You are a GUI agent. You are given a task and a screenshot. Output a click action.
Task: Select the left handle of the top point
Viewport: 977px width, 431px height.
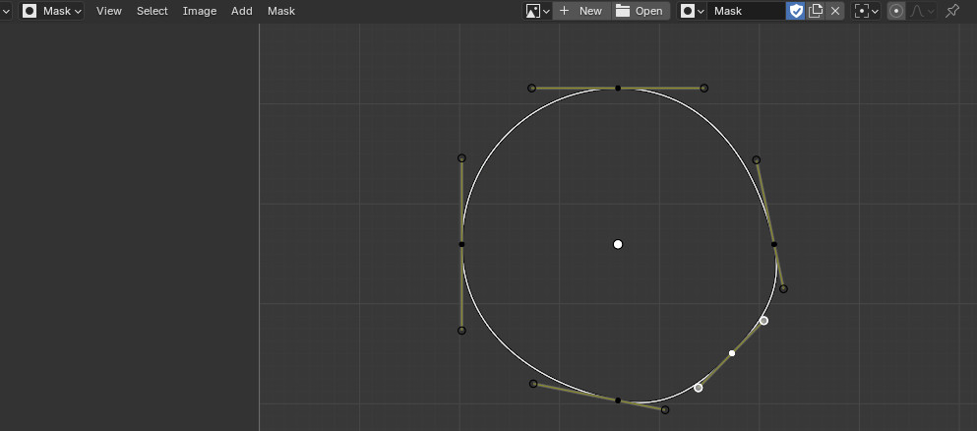pos(531,88)
